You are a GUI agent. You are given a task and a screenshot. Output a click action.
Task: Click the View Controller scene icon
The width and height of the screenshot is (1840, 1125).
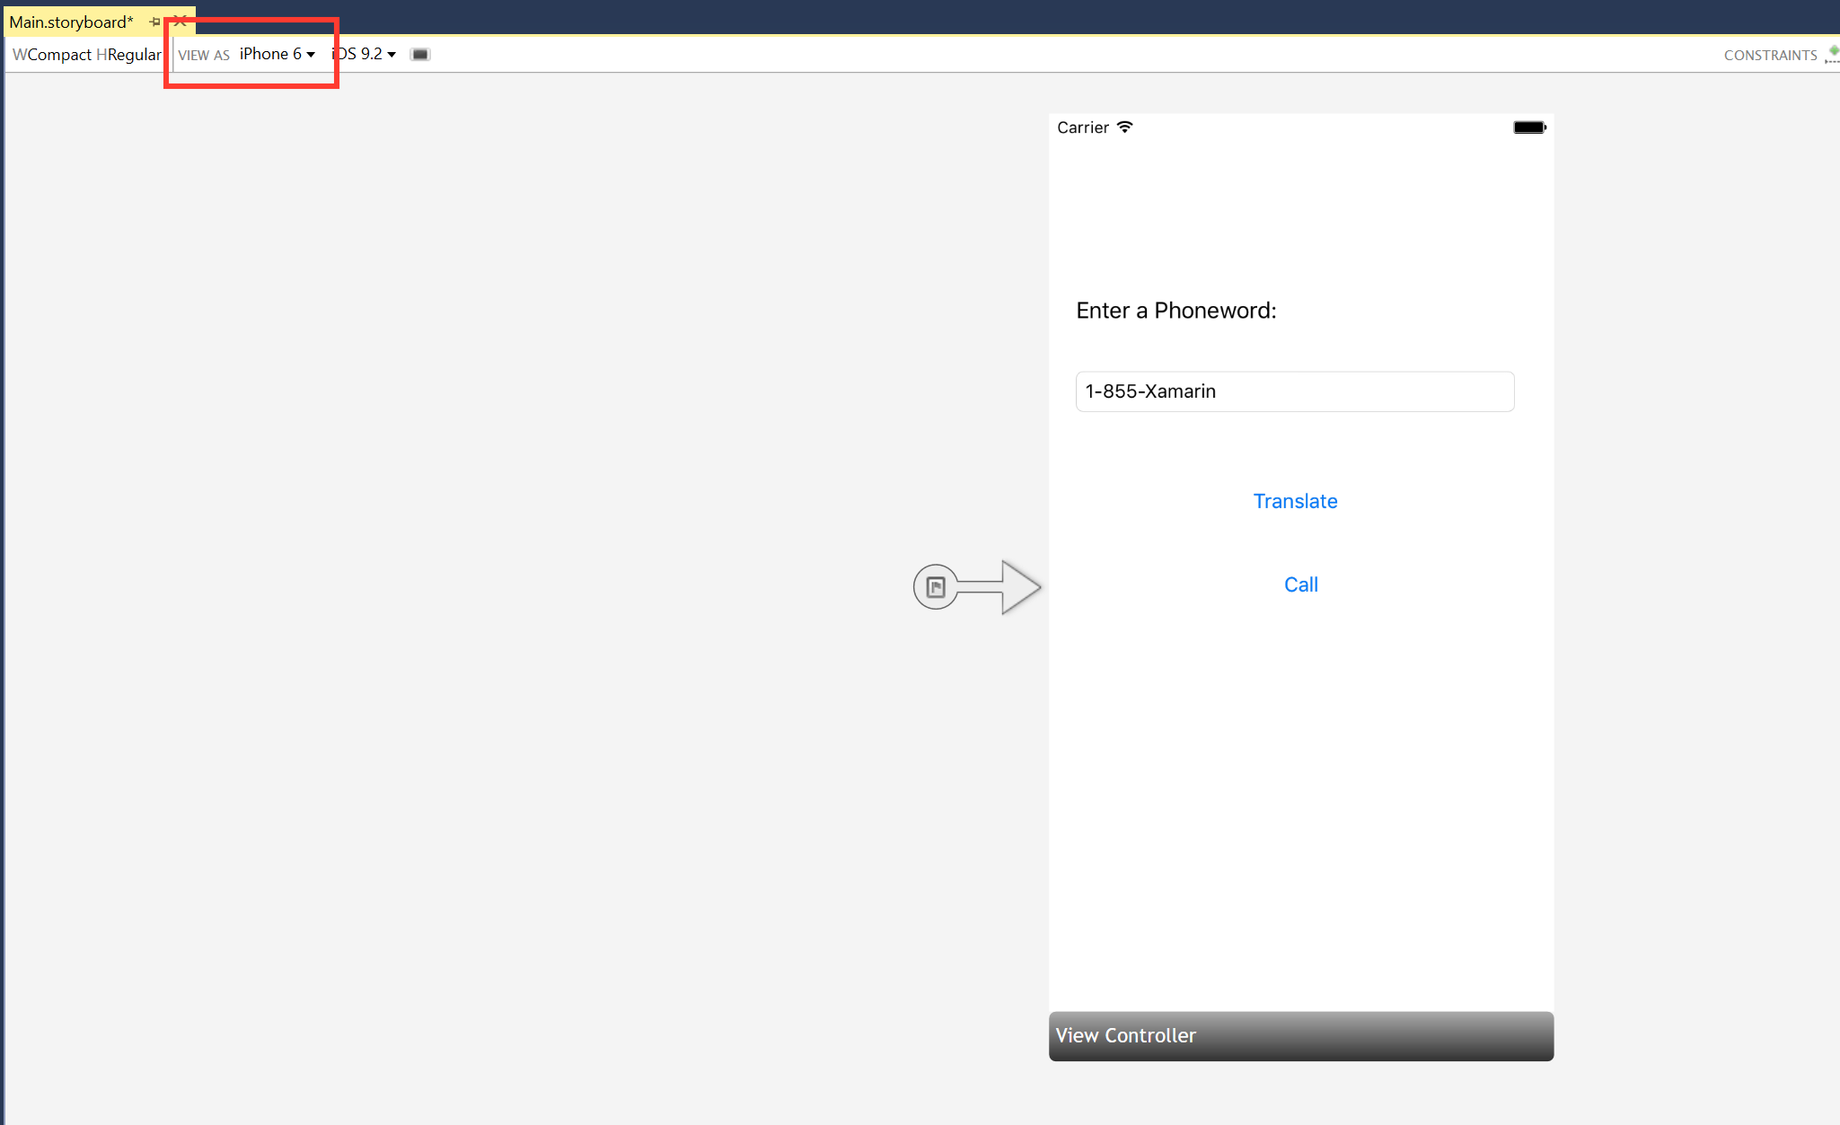point(935,587)
